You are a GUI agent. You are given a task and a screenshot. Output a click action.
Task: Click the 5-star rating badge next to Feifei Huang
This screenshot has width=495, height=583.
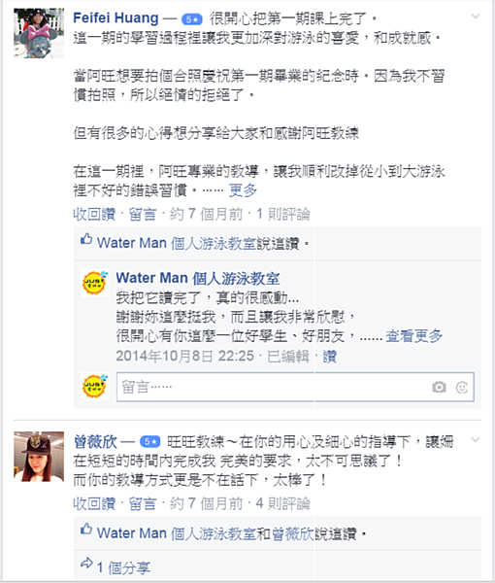(x=191, y=19)
